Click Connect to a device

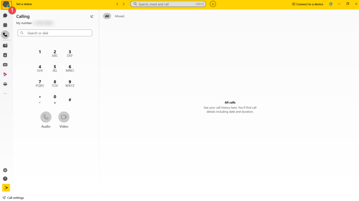tap(308, 4)
